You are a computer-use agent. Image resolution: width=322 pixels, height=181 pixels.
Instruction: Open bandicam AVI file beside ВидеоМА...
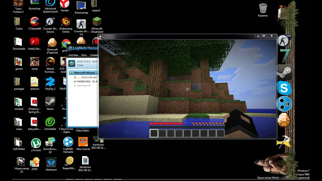(x=85, y=164)
